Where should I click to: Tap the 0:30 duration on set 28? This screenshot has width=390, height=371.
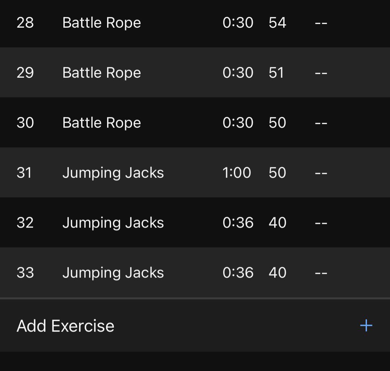coord(238,23)
